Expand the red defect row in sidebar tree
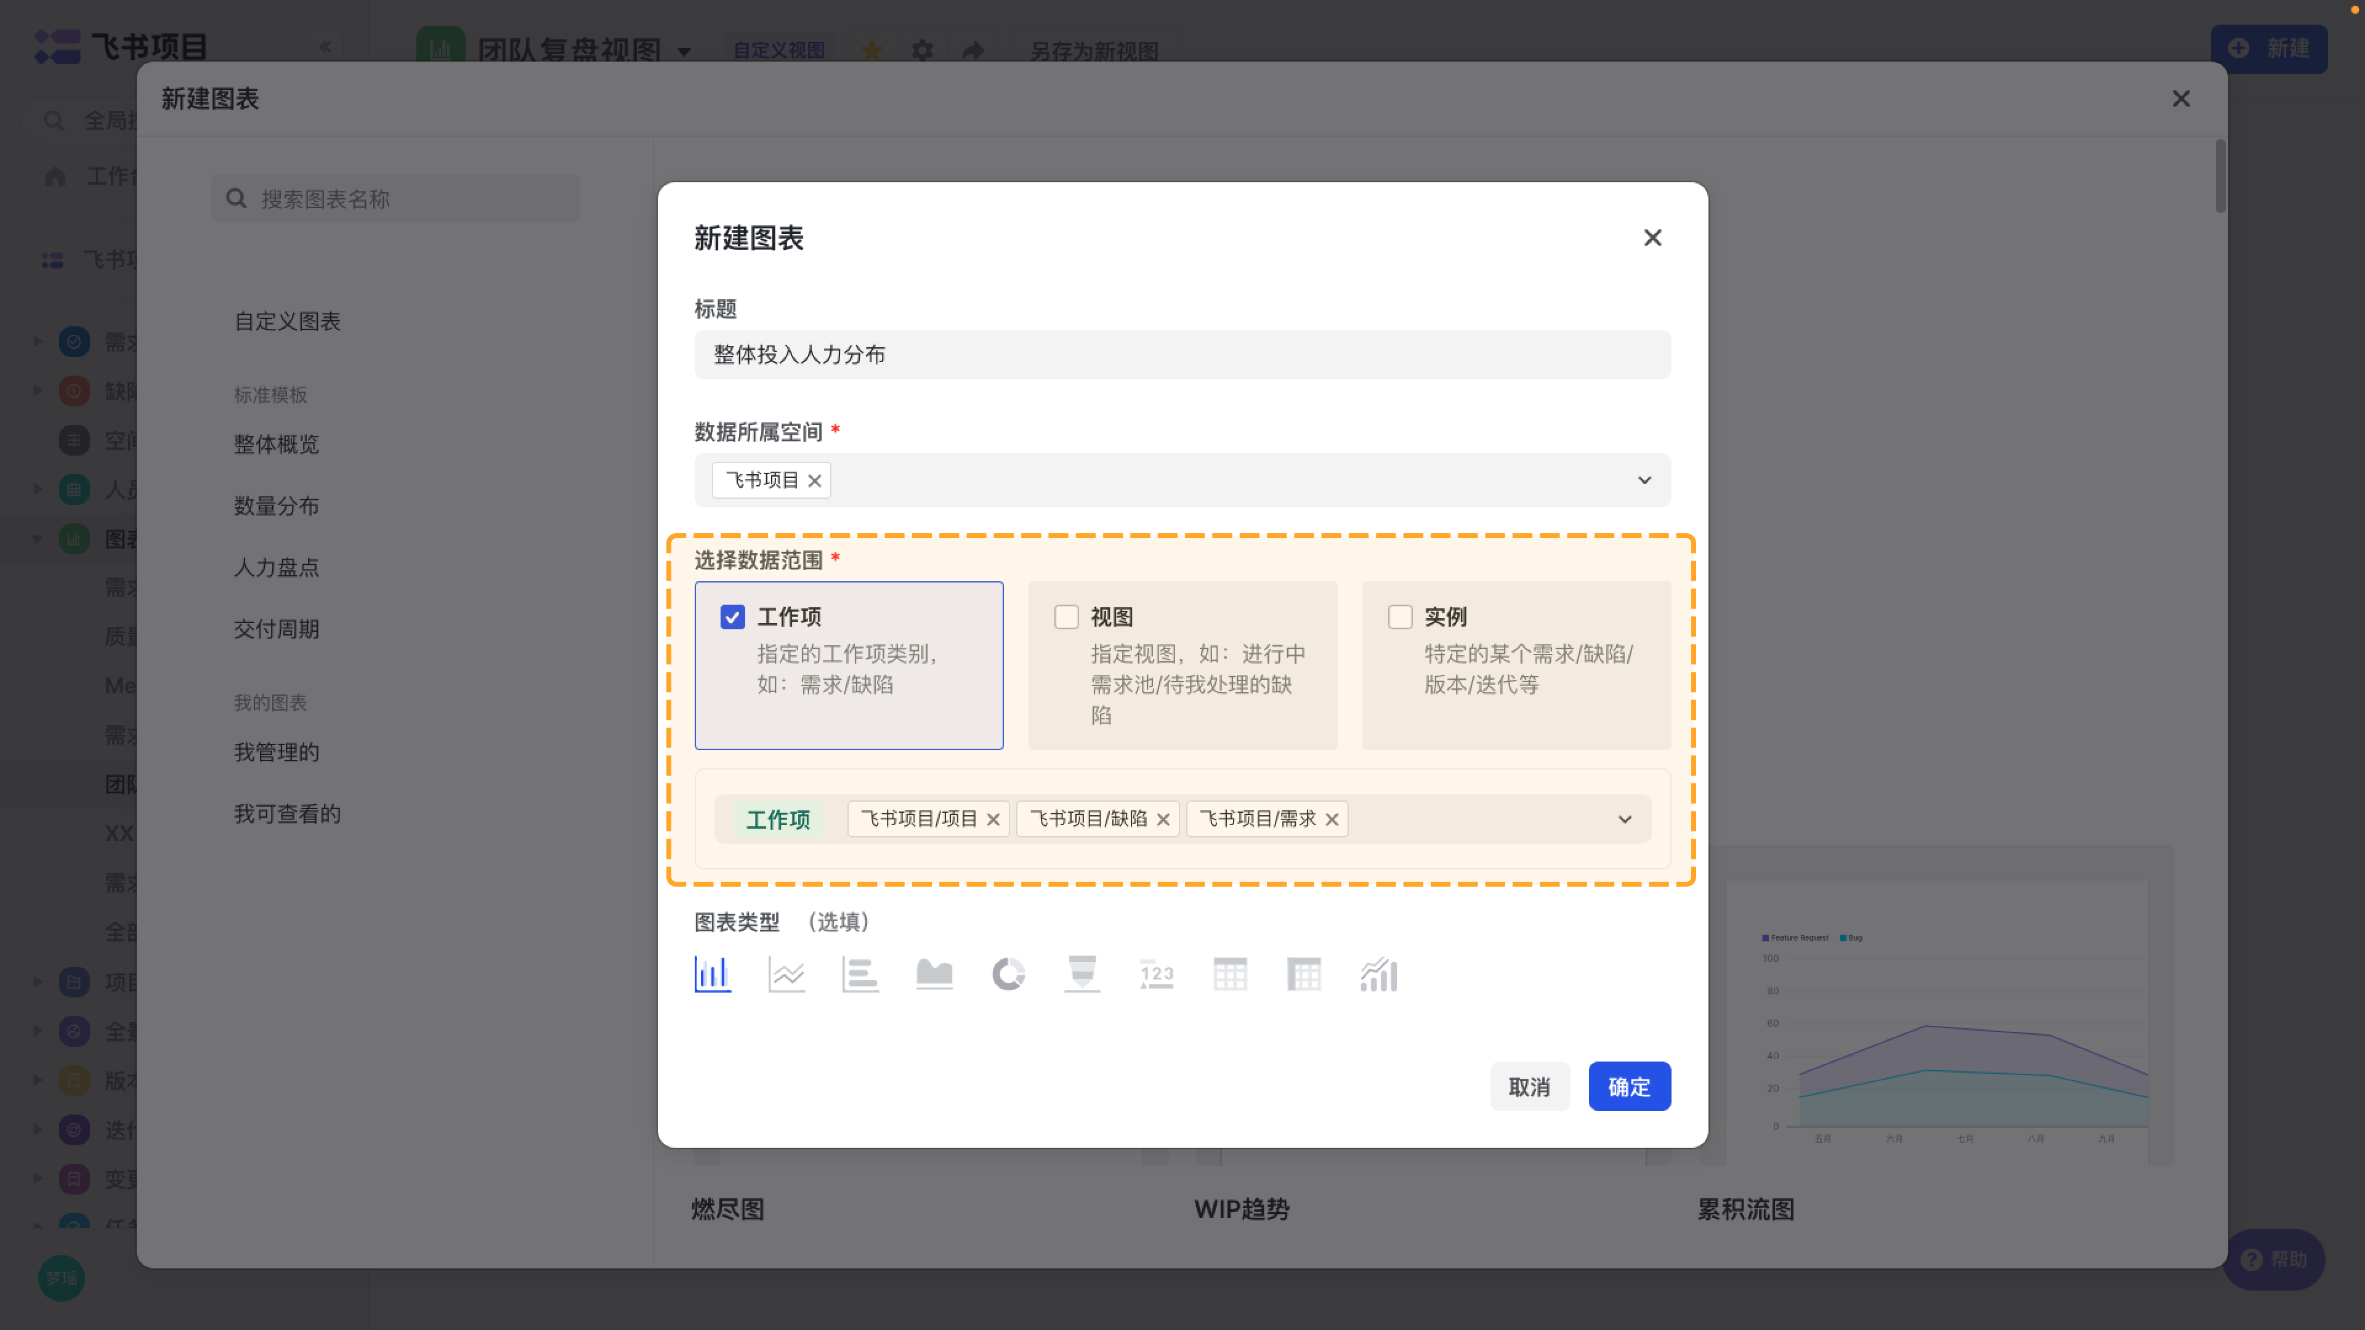This screenshot has height=1330, width=2365. pos(38,391)
